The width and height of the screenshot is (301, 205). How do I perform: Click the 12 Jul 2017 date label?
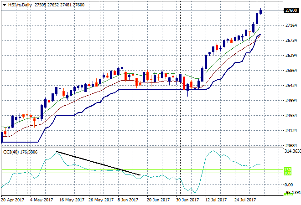point(217,200)
